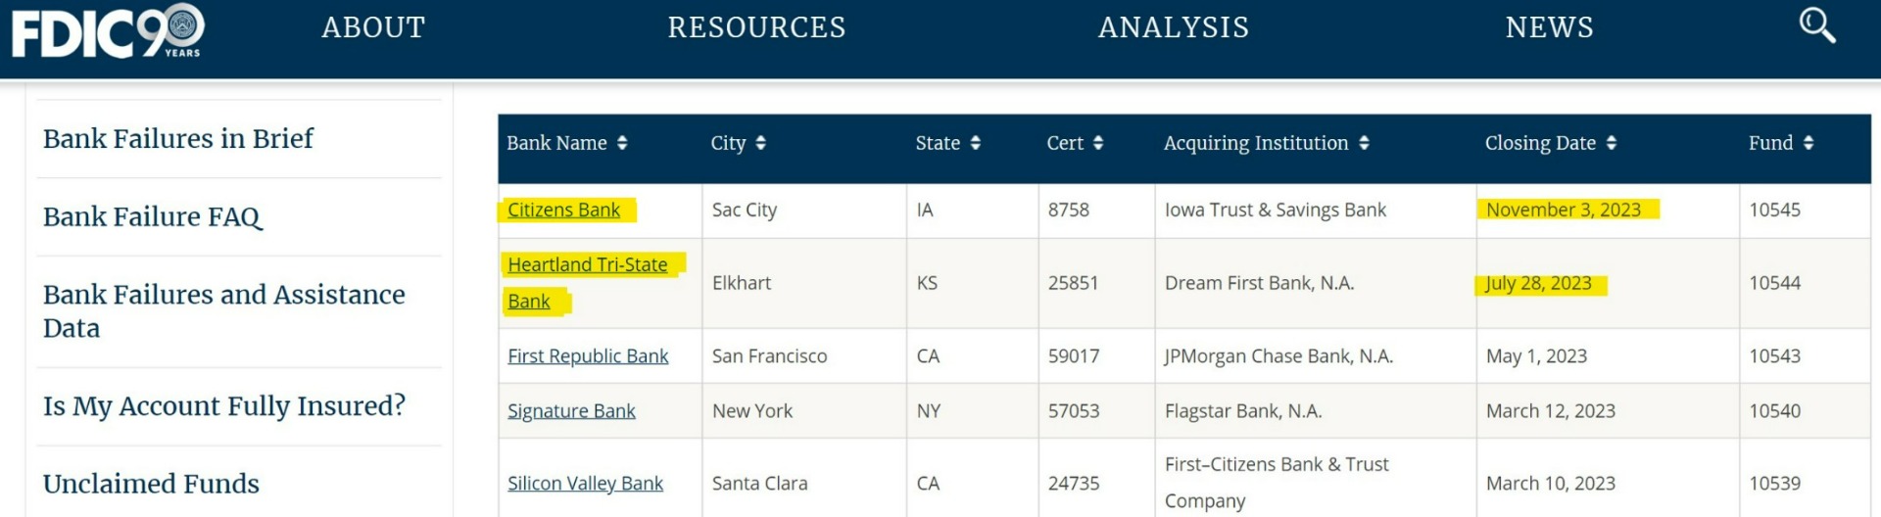The image size is (1881, 517).
Task: Click the FDIC 90 Years logo
Action: 108,31
